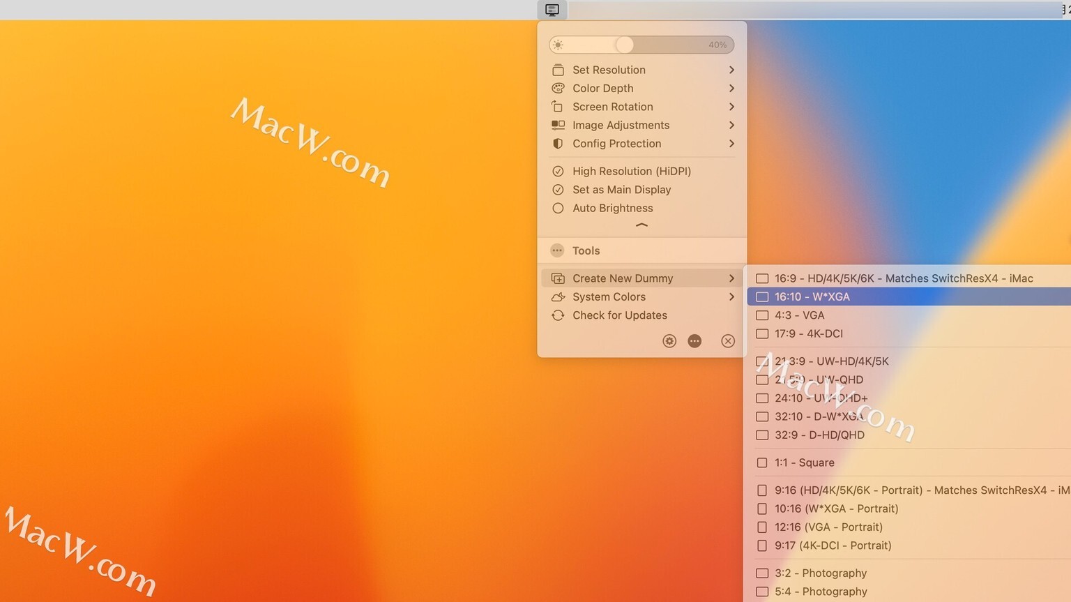
Task: Click the Tools section header
Action: tap(641, 250)
